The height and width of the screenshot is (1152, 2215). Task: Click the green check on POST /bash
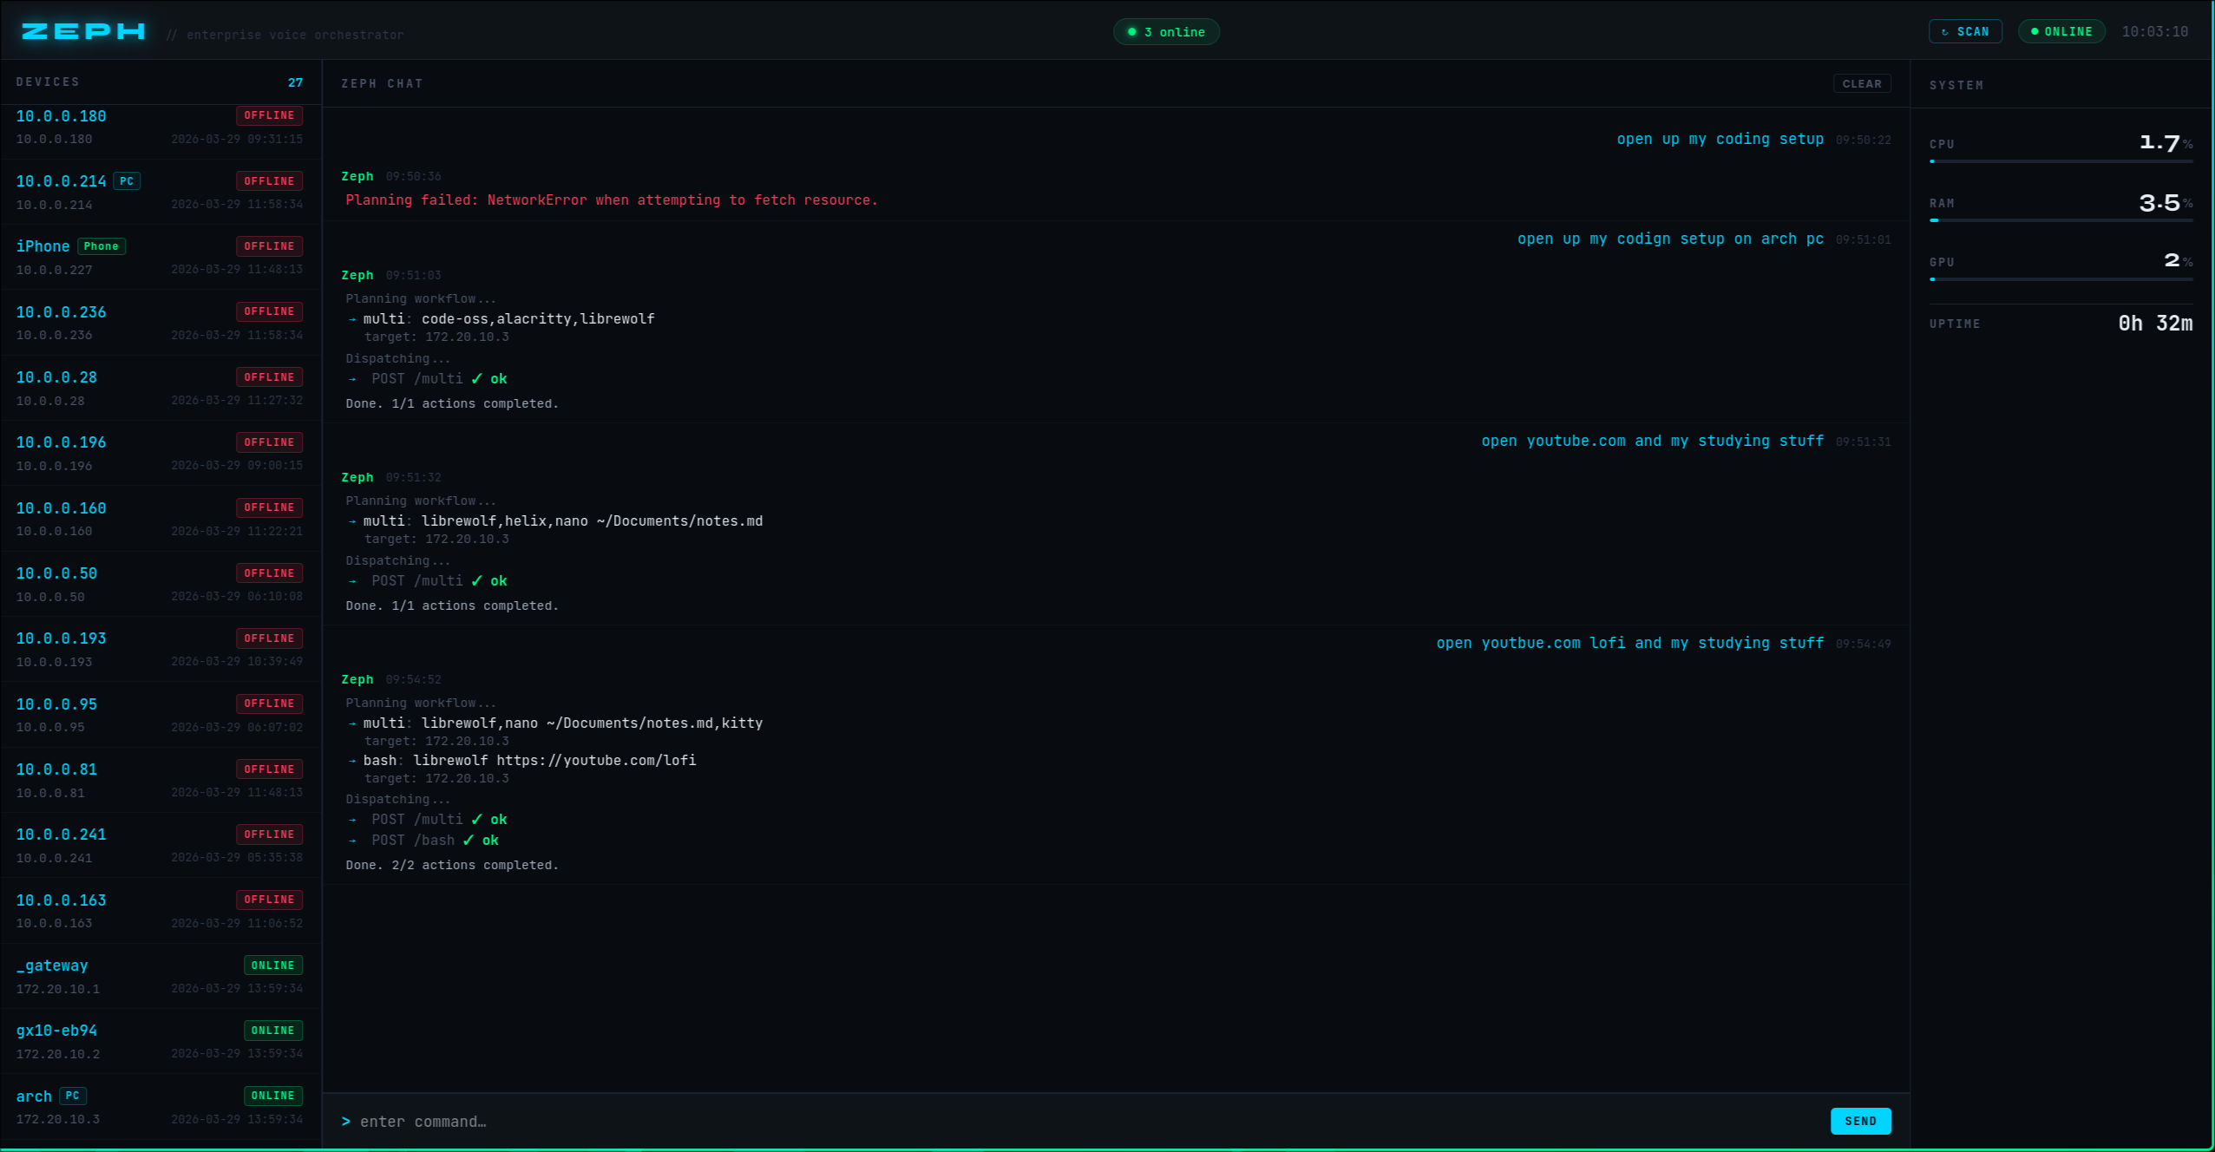point(469,840)
